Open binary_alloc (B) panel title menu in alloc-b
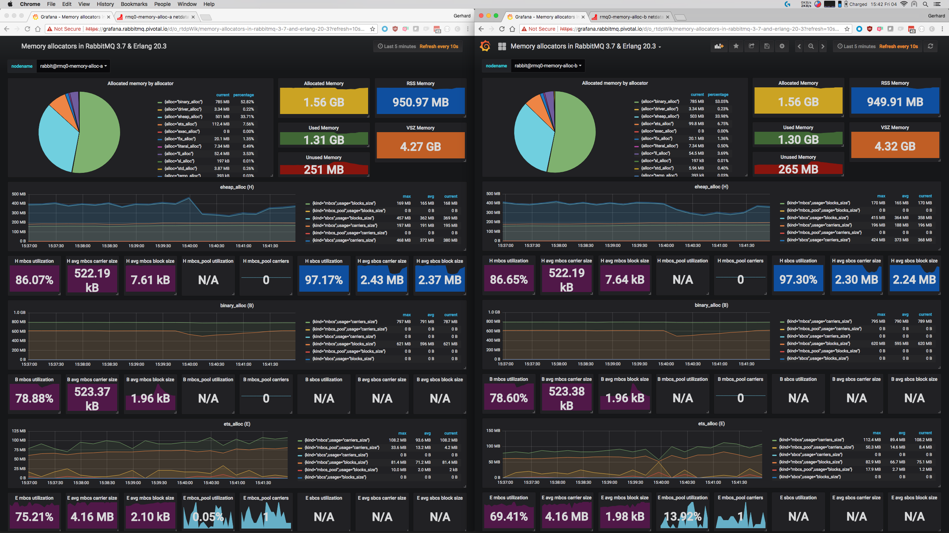The image size is (949, 533). [711, 305]
